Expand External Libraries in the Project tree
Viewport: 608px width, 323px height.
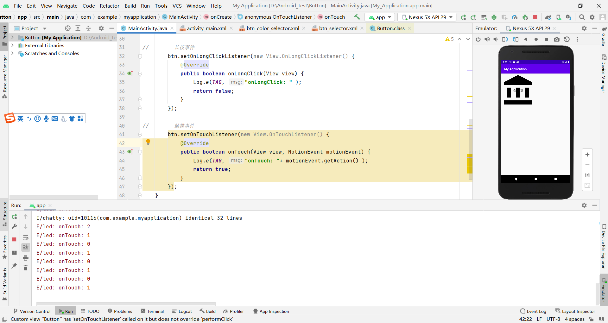point(12,45)
